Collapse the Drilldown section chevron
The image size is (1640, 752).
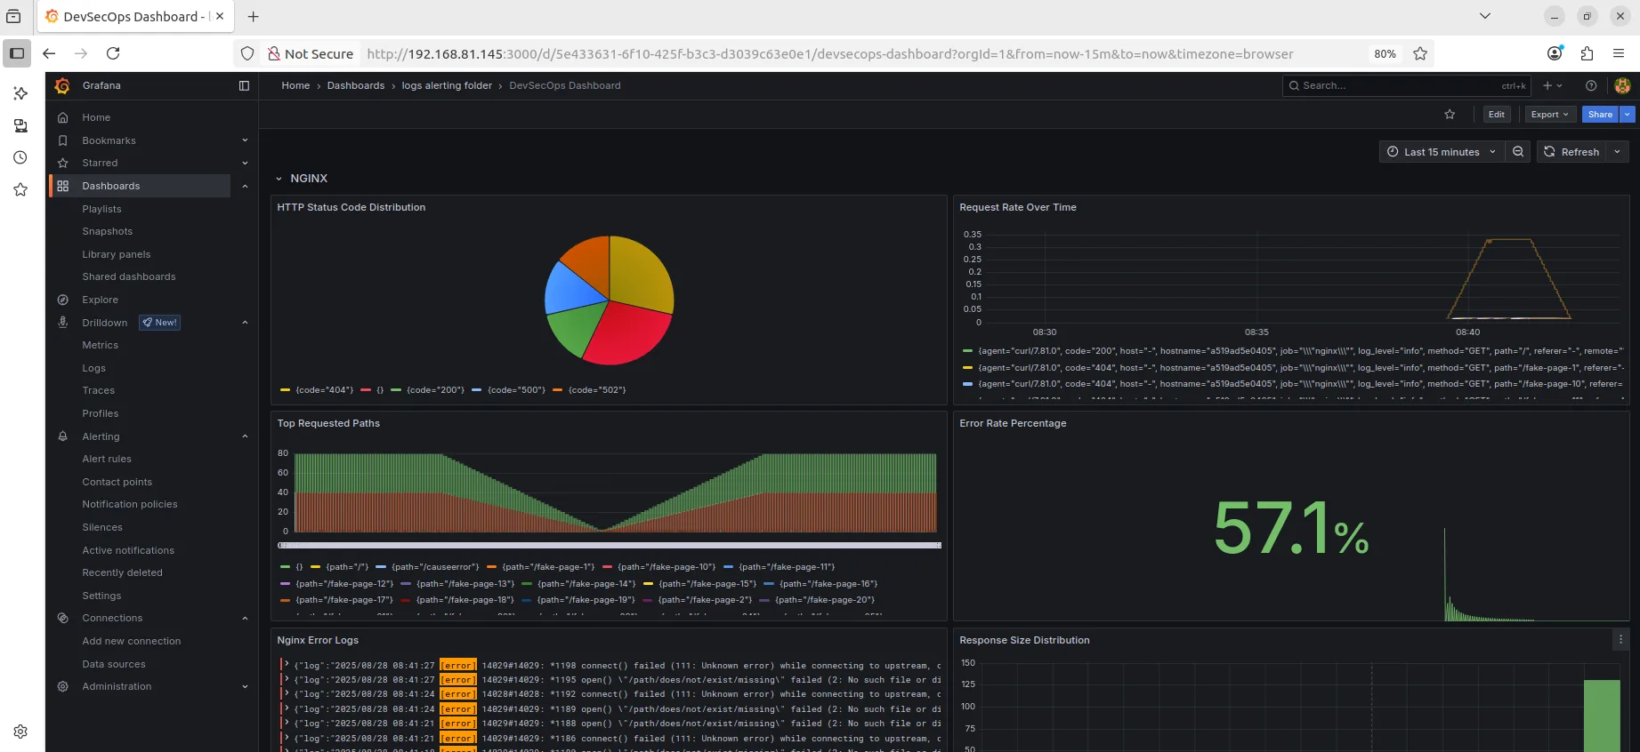245,323
